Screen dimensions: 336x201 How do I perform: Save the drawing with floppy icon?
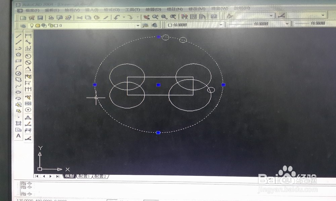(40, 18)
